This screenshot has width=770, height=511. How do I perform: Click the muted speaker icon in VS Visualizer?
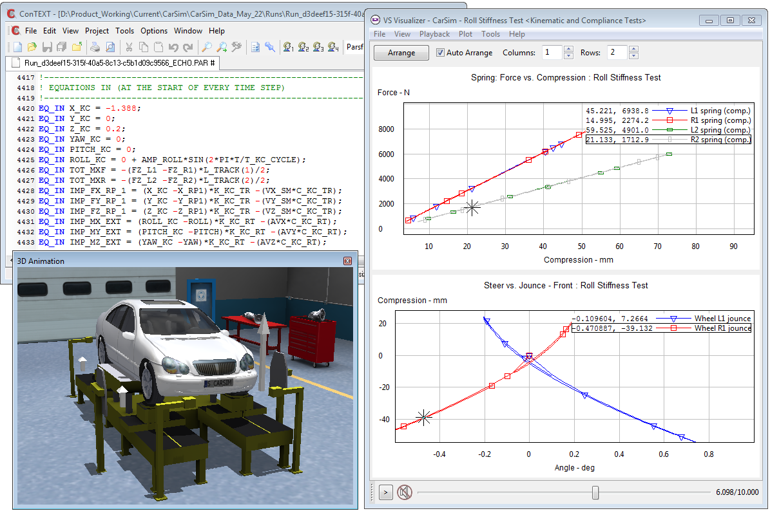click(x=404, y=492)
